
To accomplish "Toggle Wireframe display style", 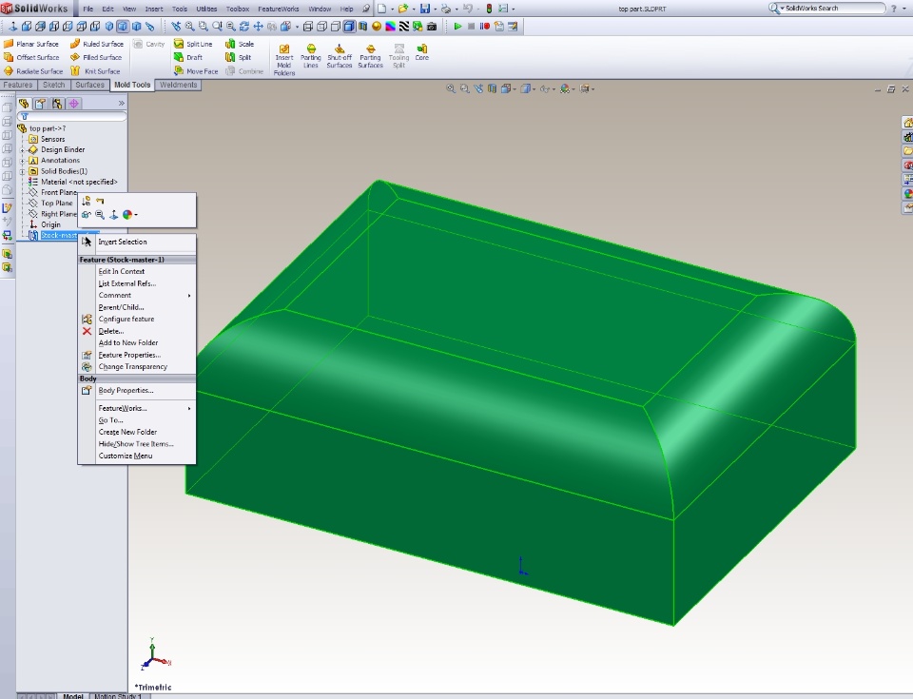I will (308, 27).
